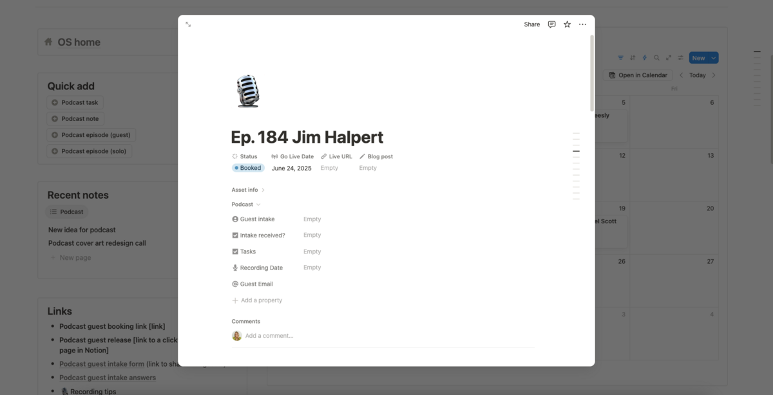Click the Tasks property label
Image resolution: width=773 pixels, height=395 pixels.
(x=243, y=252)
